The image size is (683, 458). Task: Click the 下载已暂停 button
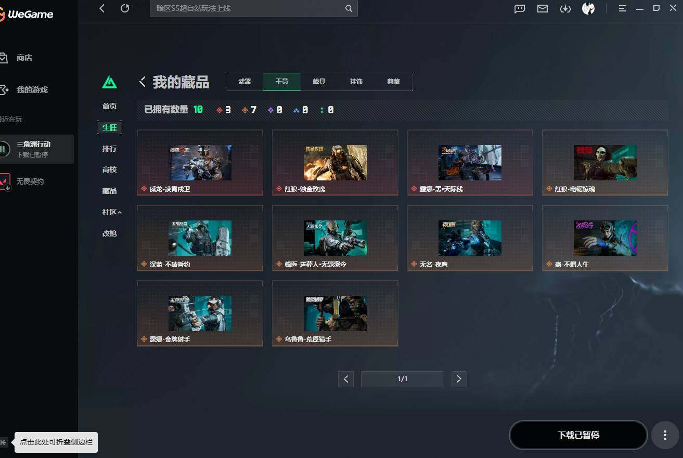coord(577,435)
